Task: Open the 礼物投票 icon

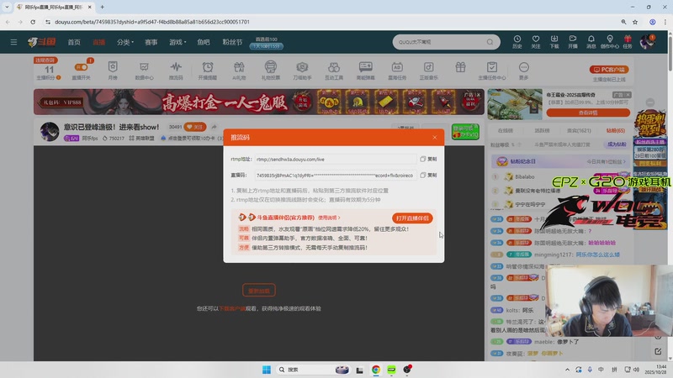Action: click(x=270, y=71)
